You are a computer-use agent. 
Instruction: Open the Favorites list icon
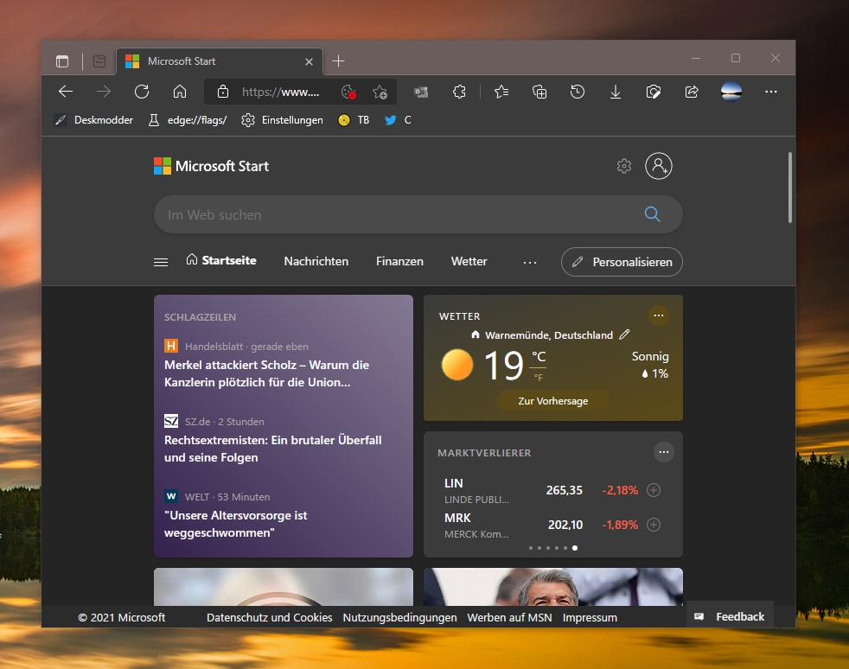pos(501,92)
